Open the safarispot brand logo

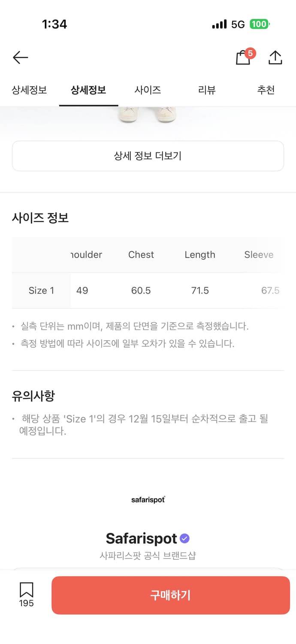[148, 499]
